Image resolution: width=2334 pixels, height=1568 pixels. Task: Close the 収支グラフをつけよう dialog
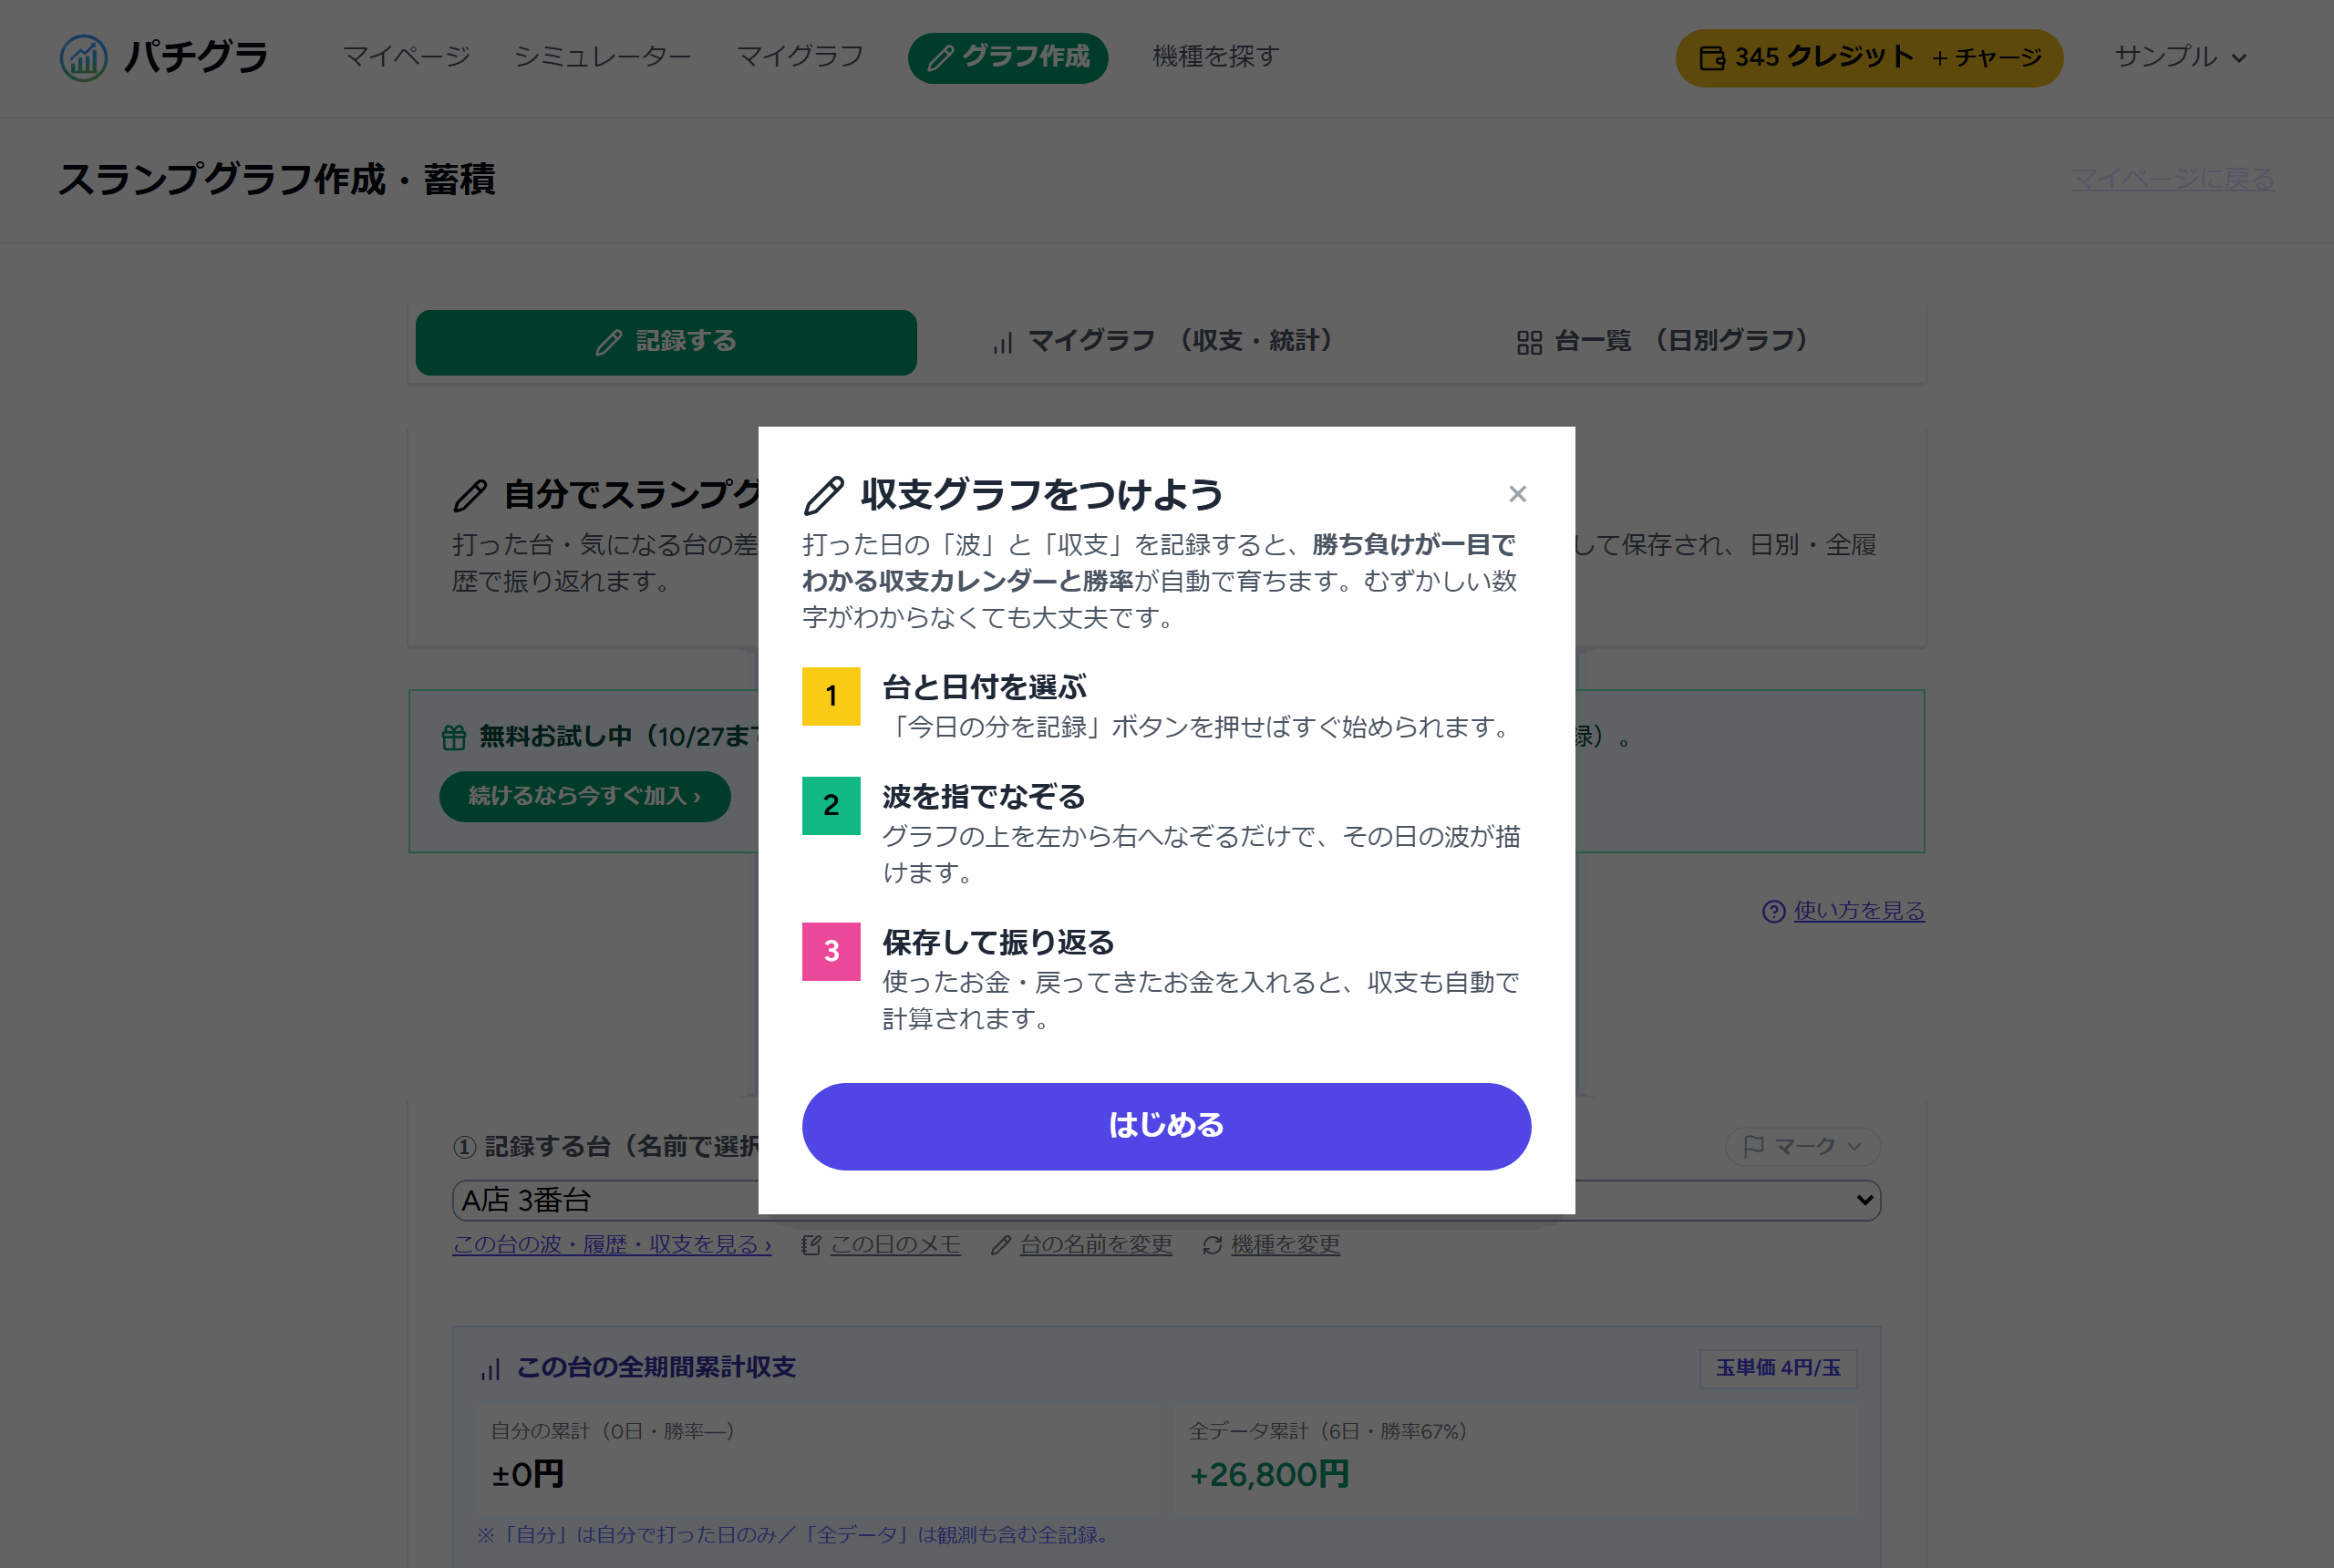pyautogui.click(x=1517, y=494)
